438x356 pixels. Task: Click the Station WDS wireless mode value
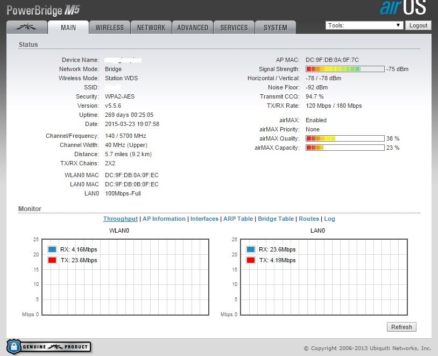pyautogui.click(x=122, y=78)
